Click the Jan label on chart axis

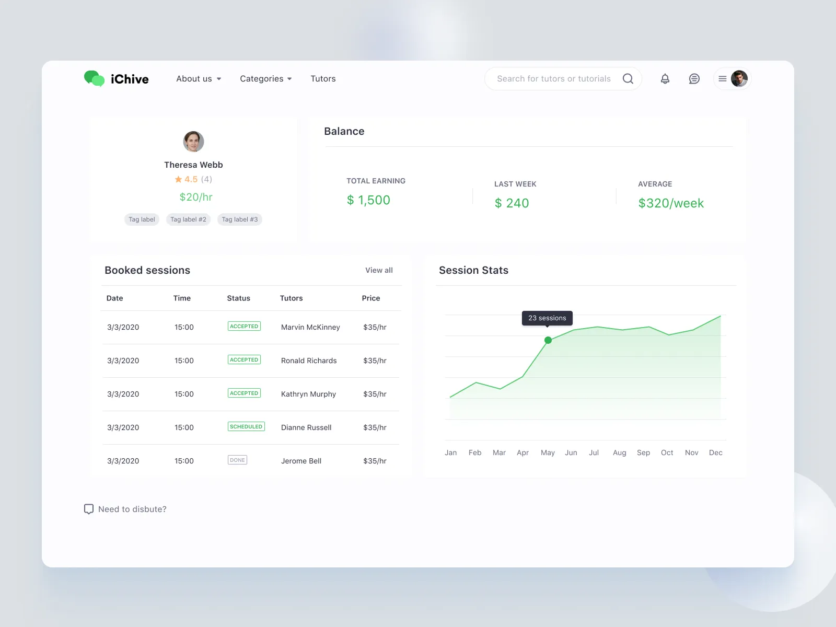[451, 452]
